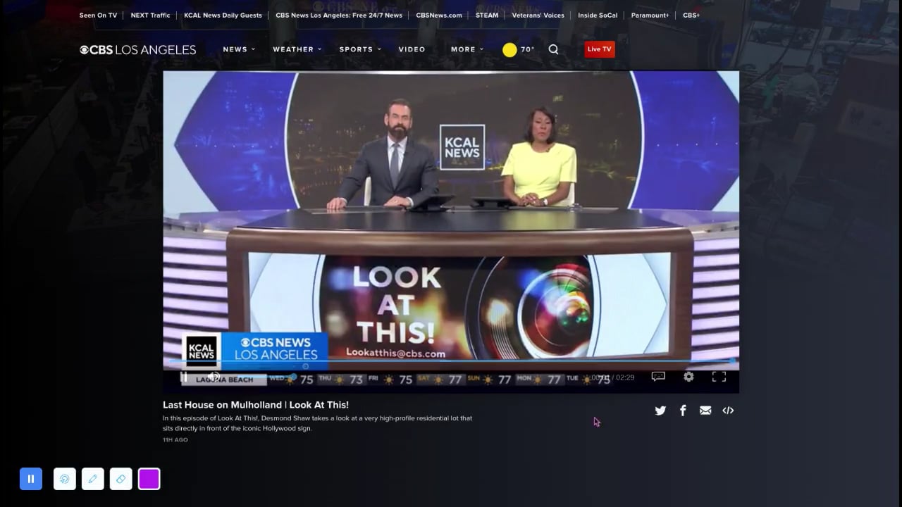Open CBS News Los Angeles: Free 24/7 News
The image size is (902, 507).
pos(339,15)
